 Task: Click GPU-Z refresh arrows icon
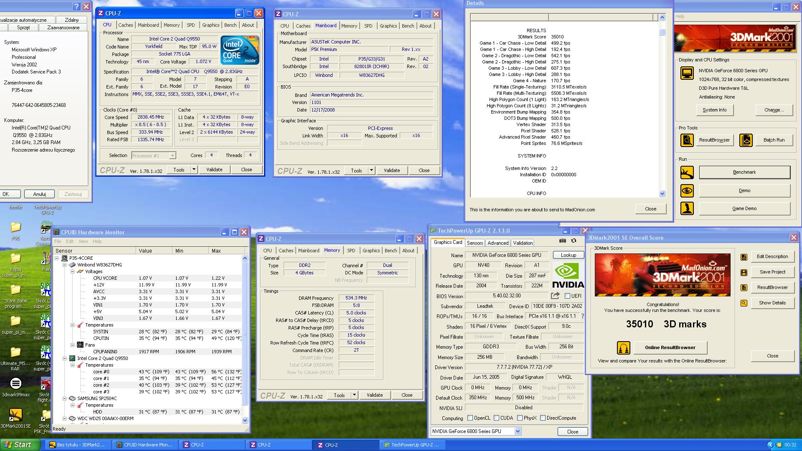pyautogui.click(x=574, y=241)
